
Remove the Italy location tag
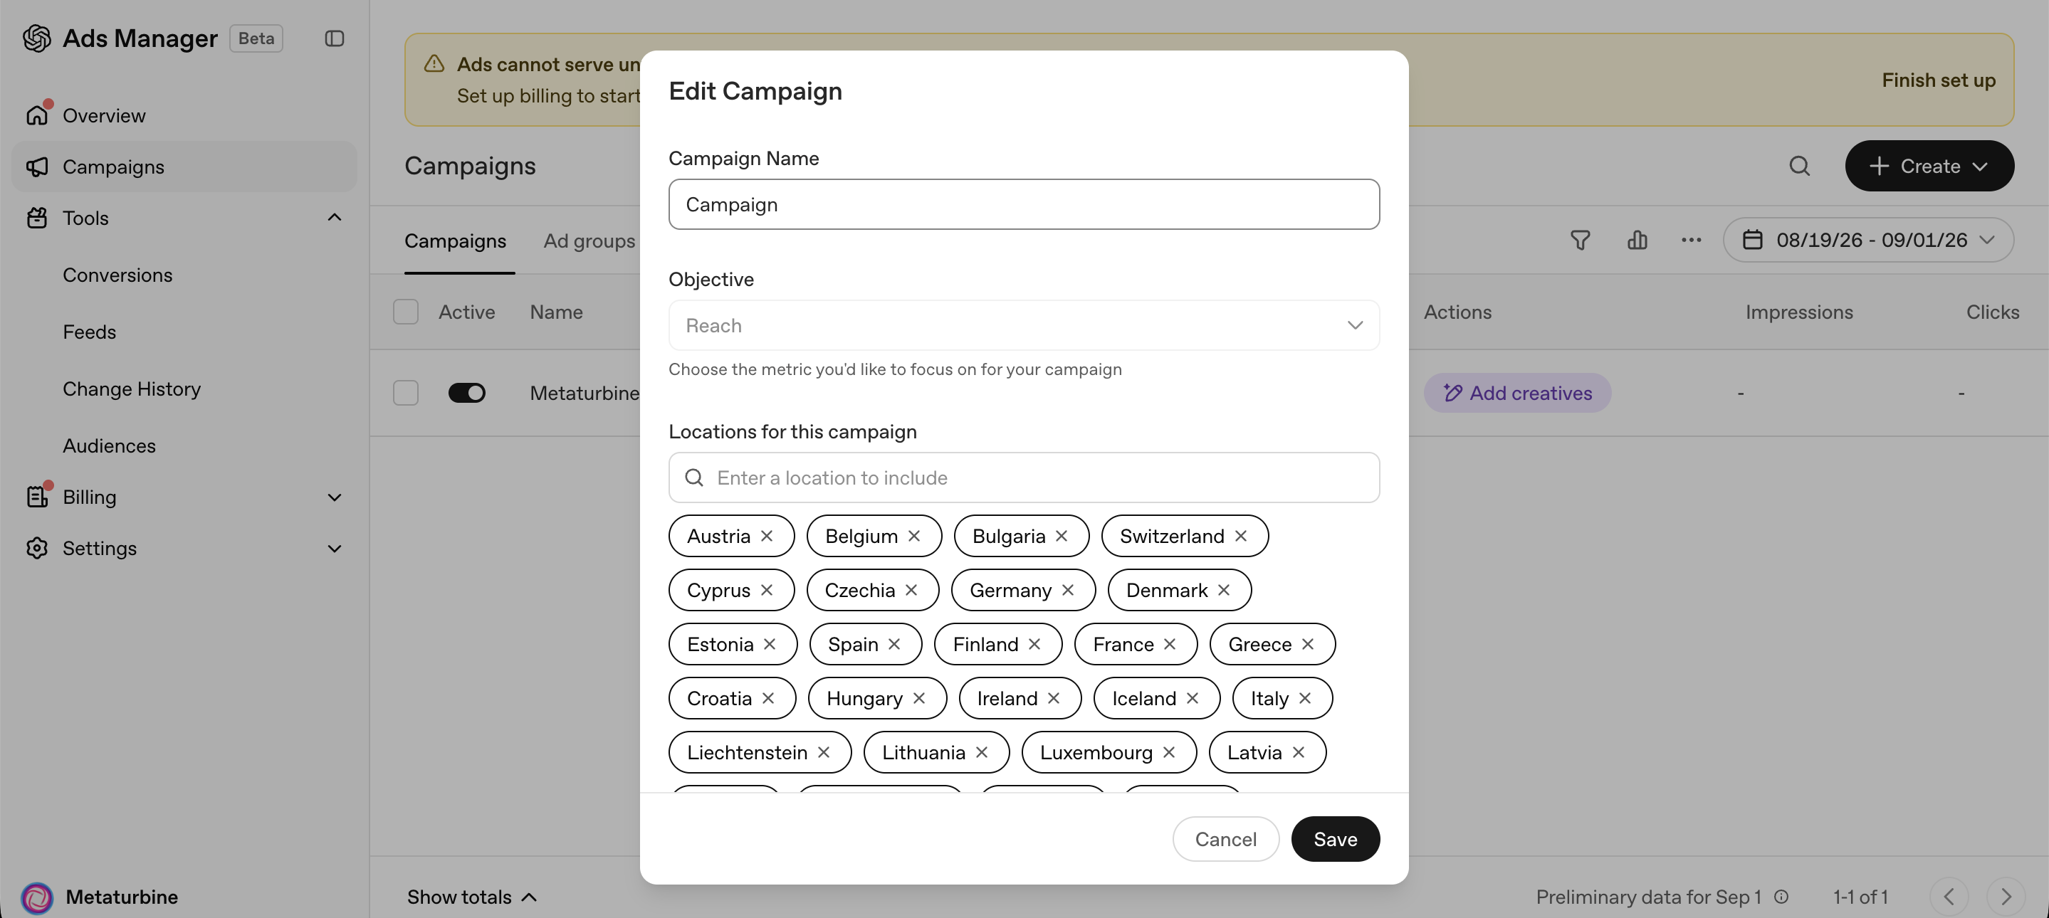tap(1304, 698)
